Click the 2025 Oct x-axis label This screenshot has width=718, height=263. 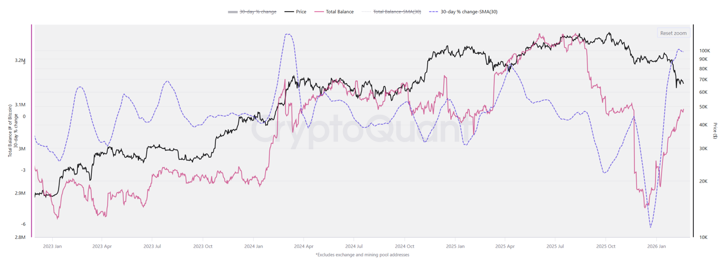[x=605, y=246]
